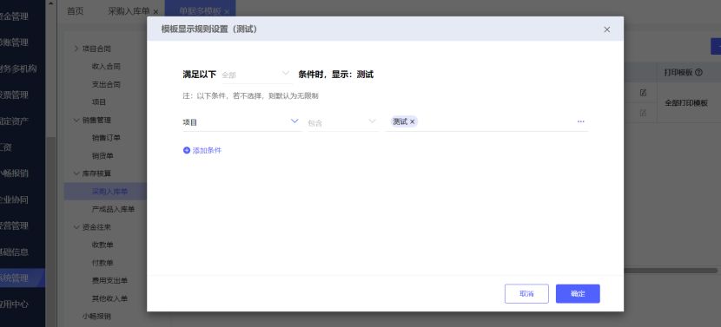Close the template display rule dialog
Image resolution: width=721 pixels, height=327 pixels.
click(x=606, y=29)
